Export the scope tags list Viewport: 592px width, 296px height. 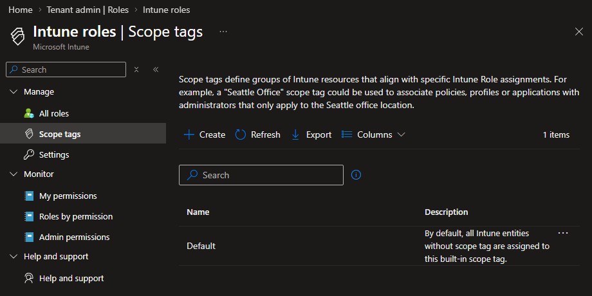pos(311,134)
